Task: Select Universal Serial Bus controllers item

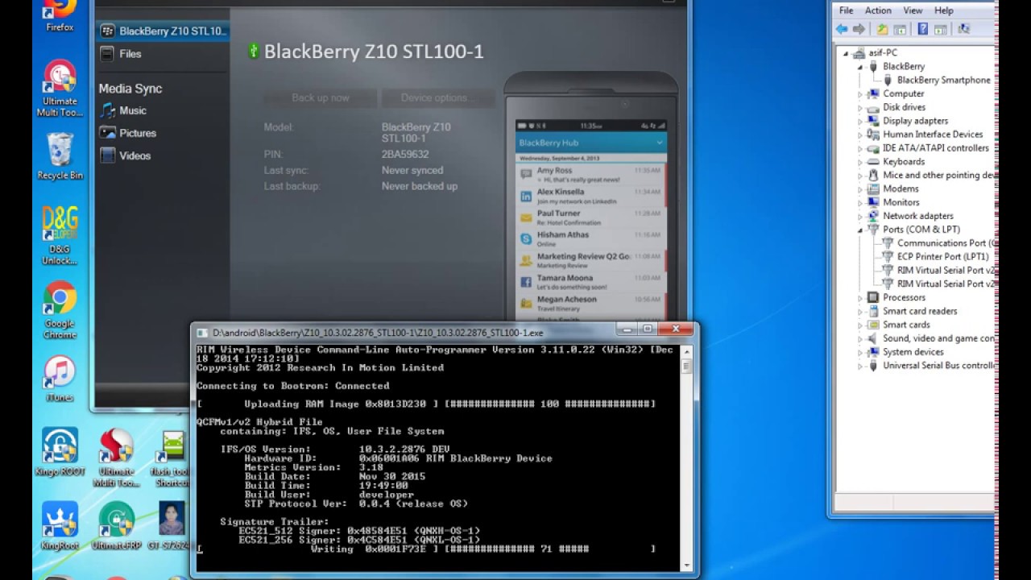Action: coord(938,366)
